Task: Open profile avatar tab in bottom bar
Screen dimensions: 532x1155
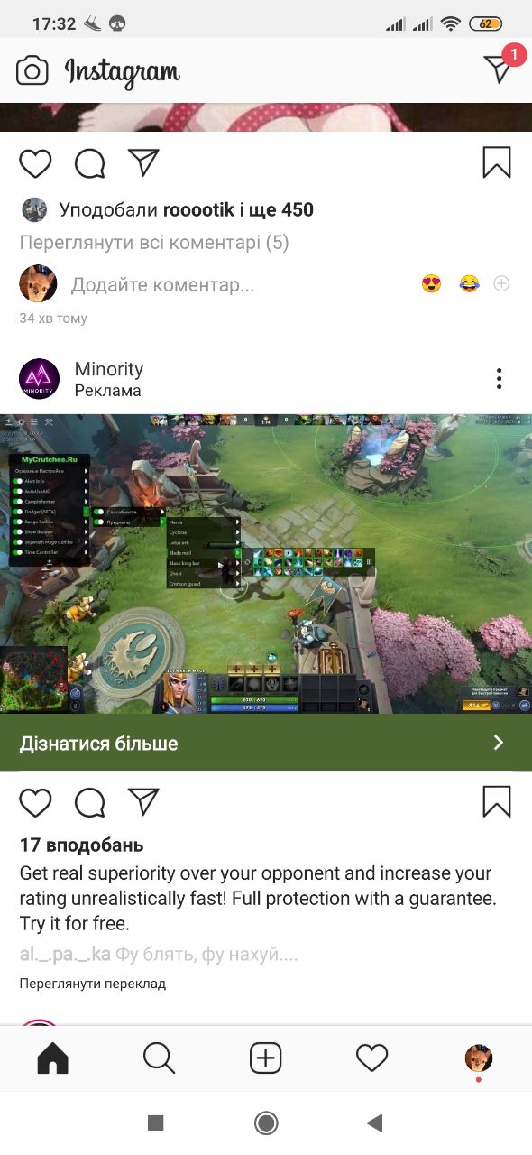Action: pyautogui.click(x=479, y=1058)
